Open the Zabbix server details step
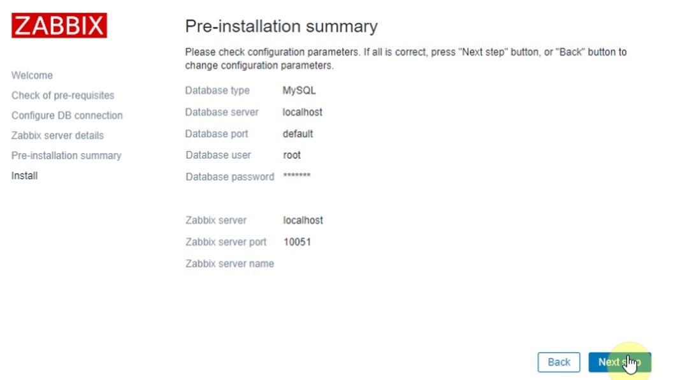The width and height of the screenshot is (694, 380). coord(57,135)
